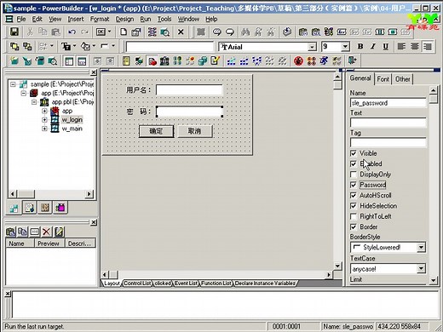Viewport: 443px width, 332px height.
Task: Click the Exit door icon on PowerBar
Action: (x=352, y=60)
